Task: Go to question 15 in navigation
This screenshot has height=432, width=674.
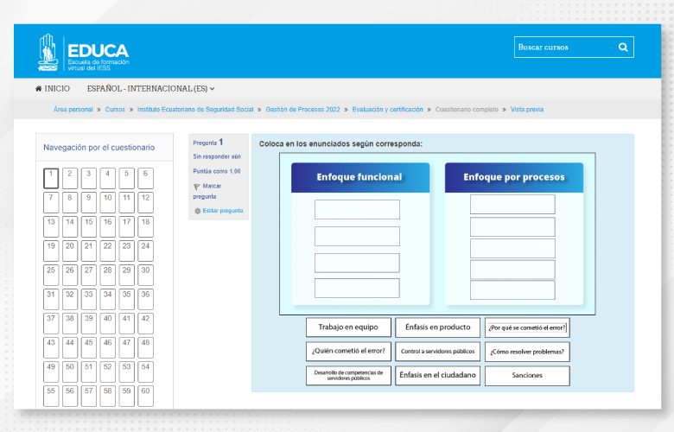Action: click(88, 226)
